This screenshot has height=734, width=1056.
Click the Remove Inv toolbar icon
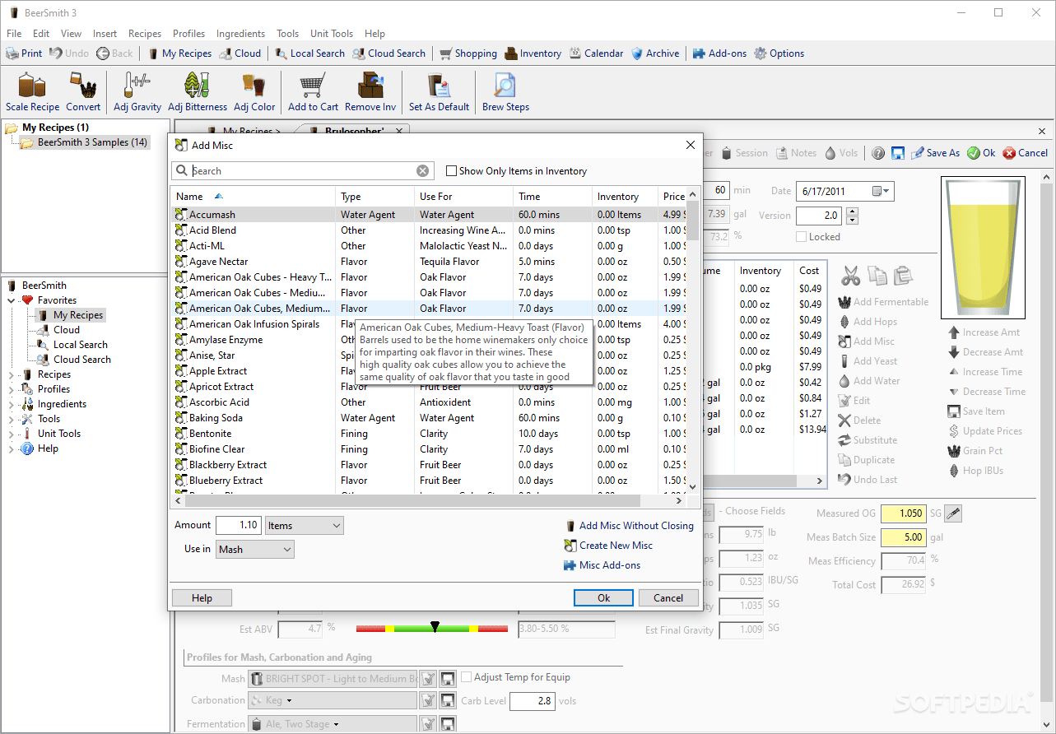pos(370,92)
